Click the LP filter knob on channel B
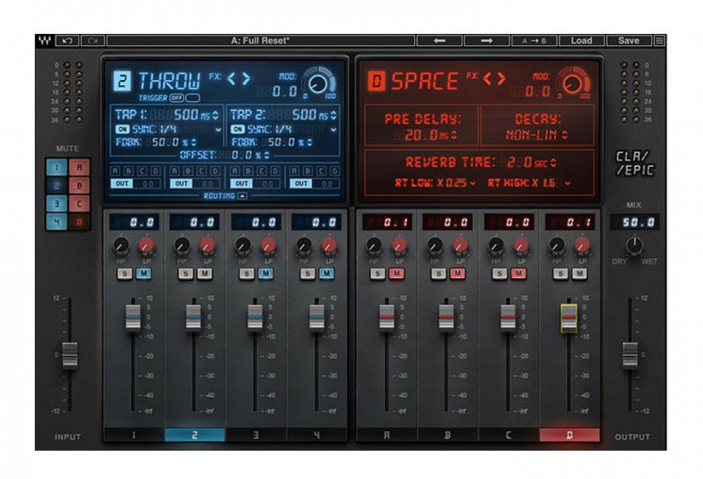 460,245
